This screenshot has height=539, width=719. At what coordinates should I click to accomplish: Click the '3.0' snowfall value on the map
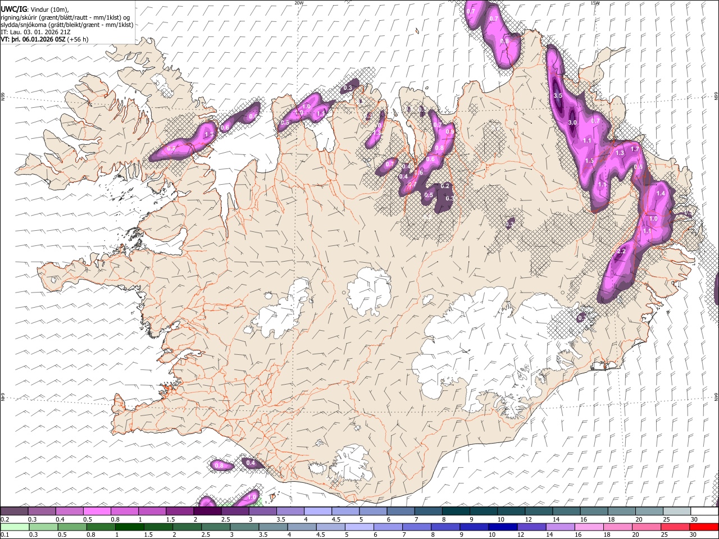(572, 122)
